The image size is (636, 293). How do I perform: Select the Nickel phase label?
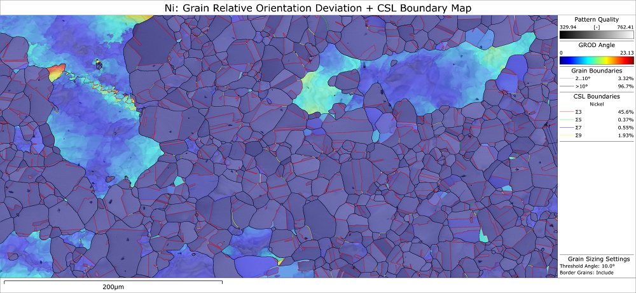click(597, 104)
